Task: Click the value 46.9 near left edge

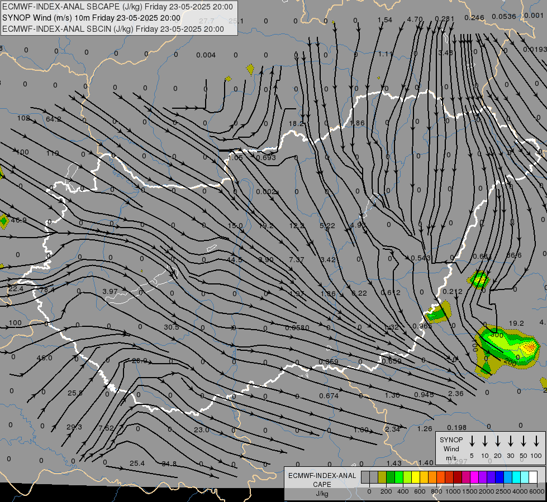Action: pos(19,220)
